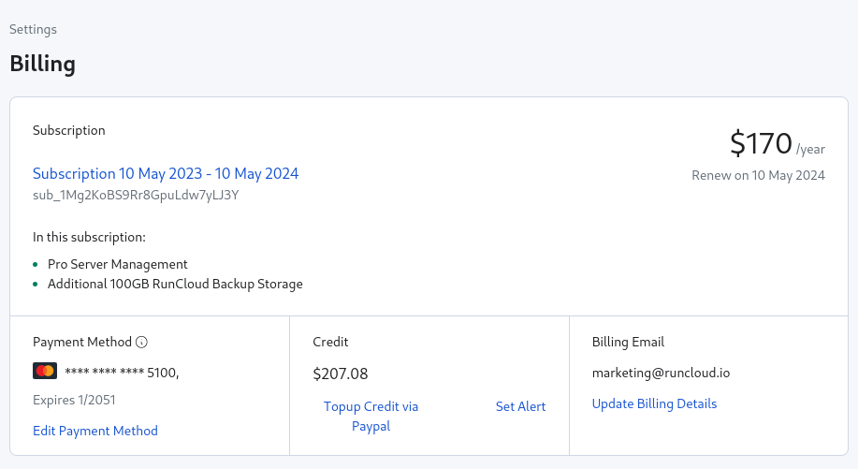Open Update Billing Details link

(654, 403)
